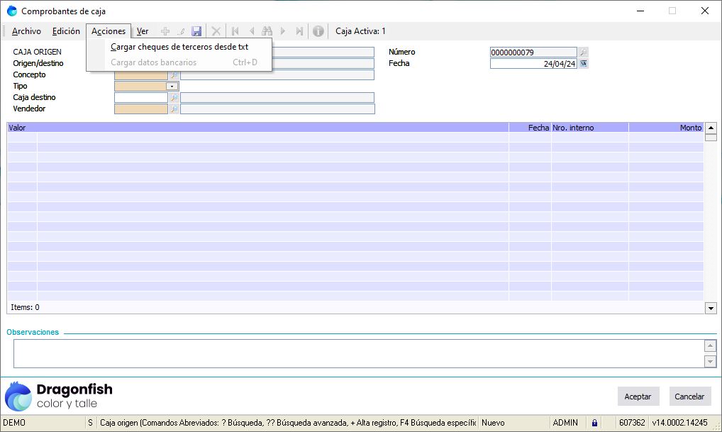
Task: Click the Nuevo status indicator
Action: (493, 423)
